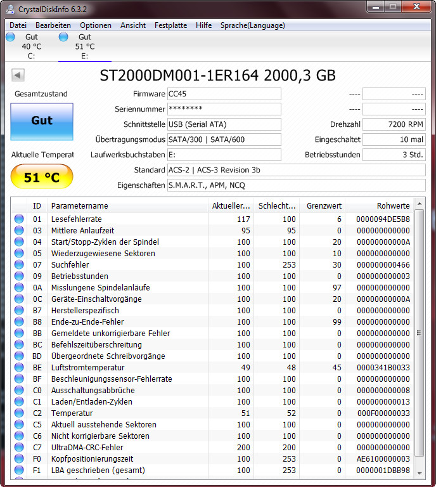Screen dimensions: 436x487
Task: Click the Schnittstelle field USB (Serial ATA)
Action: 224,124
